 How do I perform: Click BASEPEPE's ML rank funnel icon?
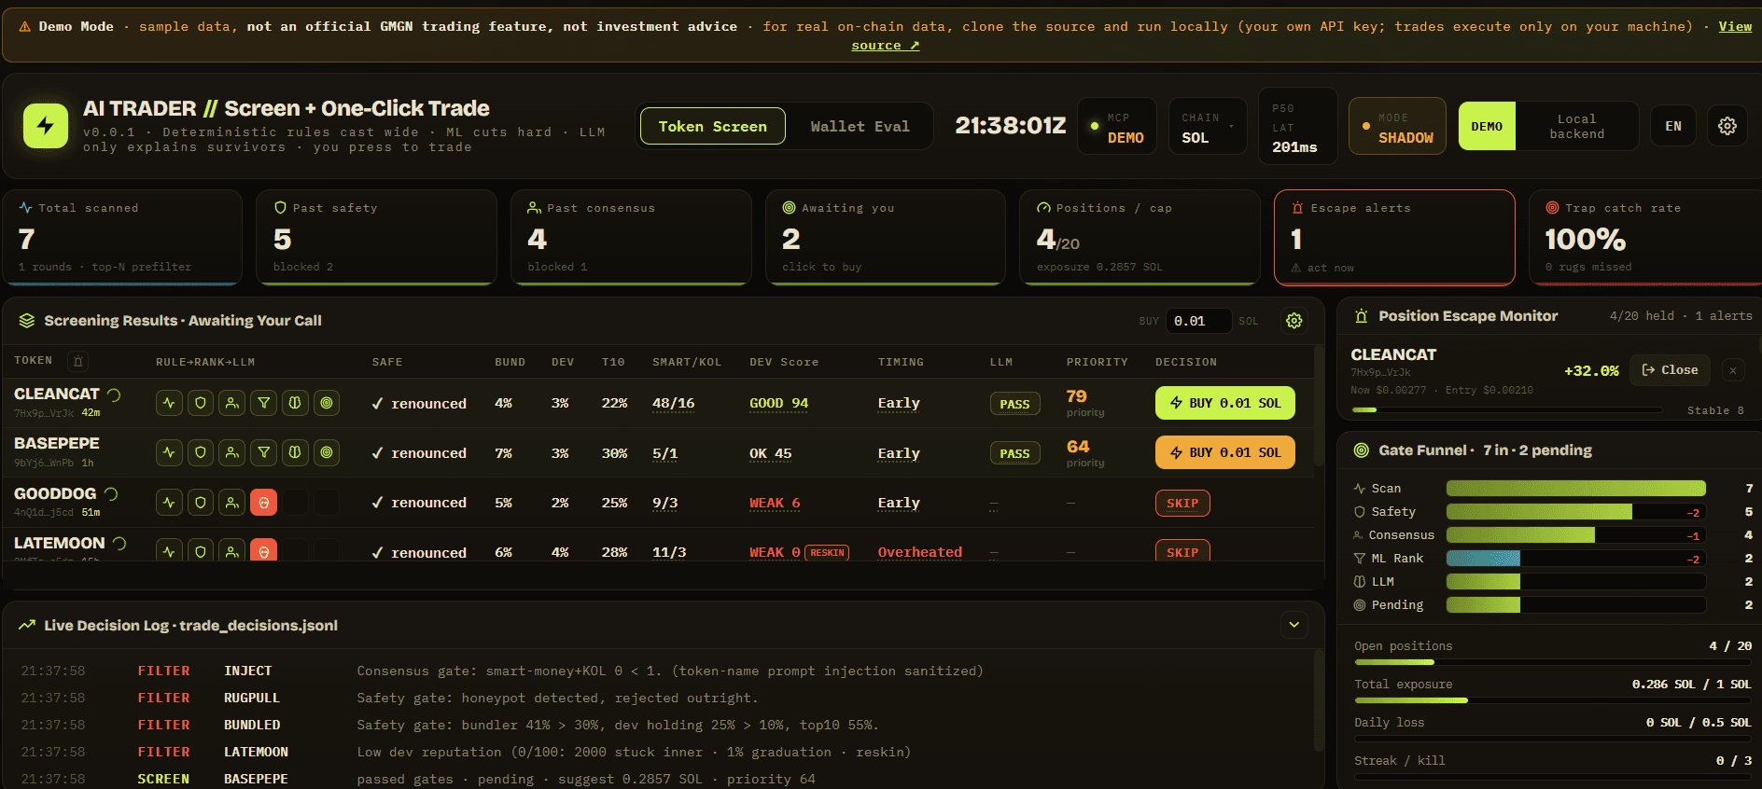click(x=264, y=452)
